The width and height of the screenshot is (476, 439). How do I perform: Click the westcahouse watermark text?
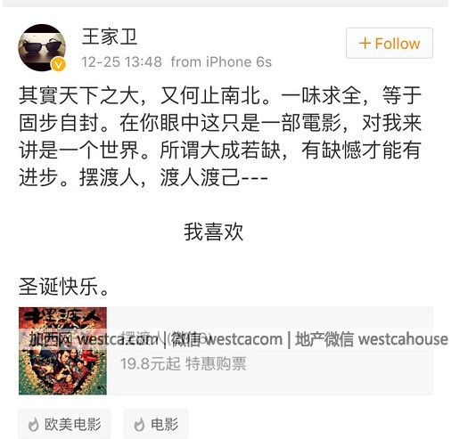point(403,339)
